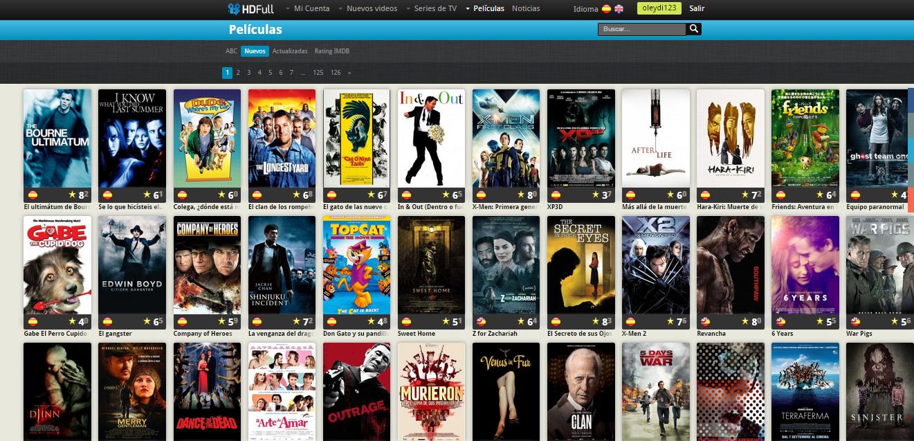
Task: Click the Salir logout link
Action: click(x=697, y=8)
